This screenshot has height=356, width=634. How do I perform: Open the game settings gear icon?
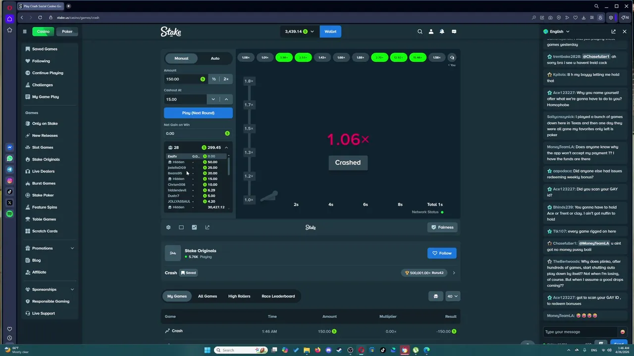(168, 227)
